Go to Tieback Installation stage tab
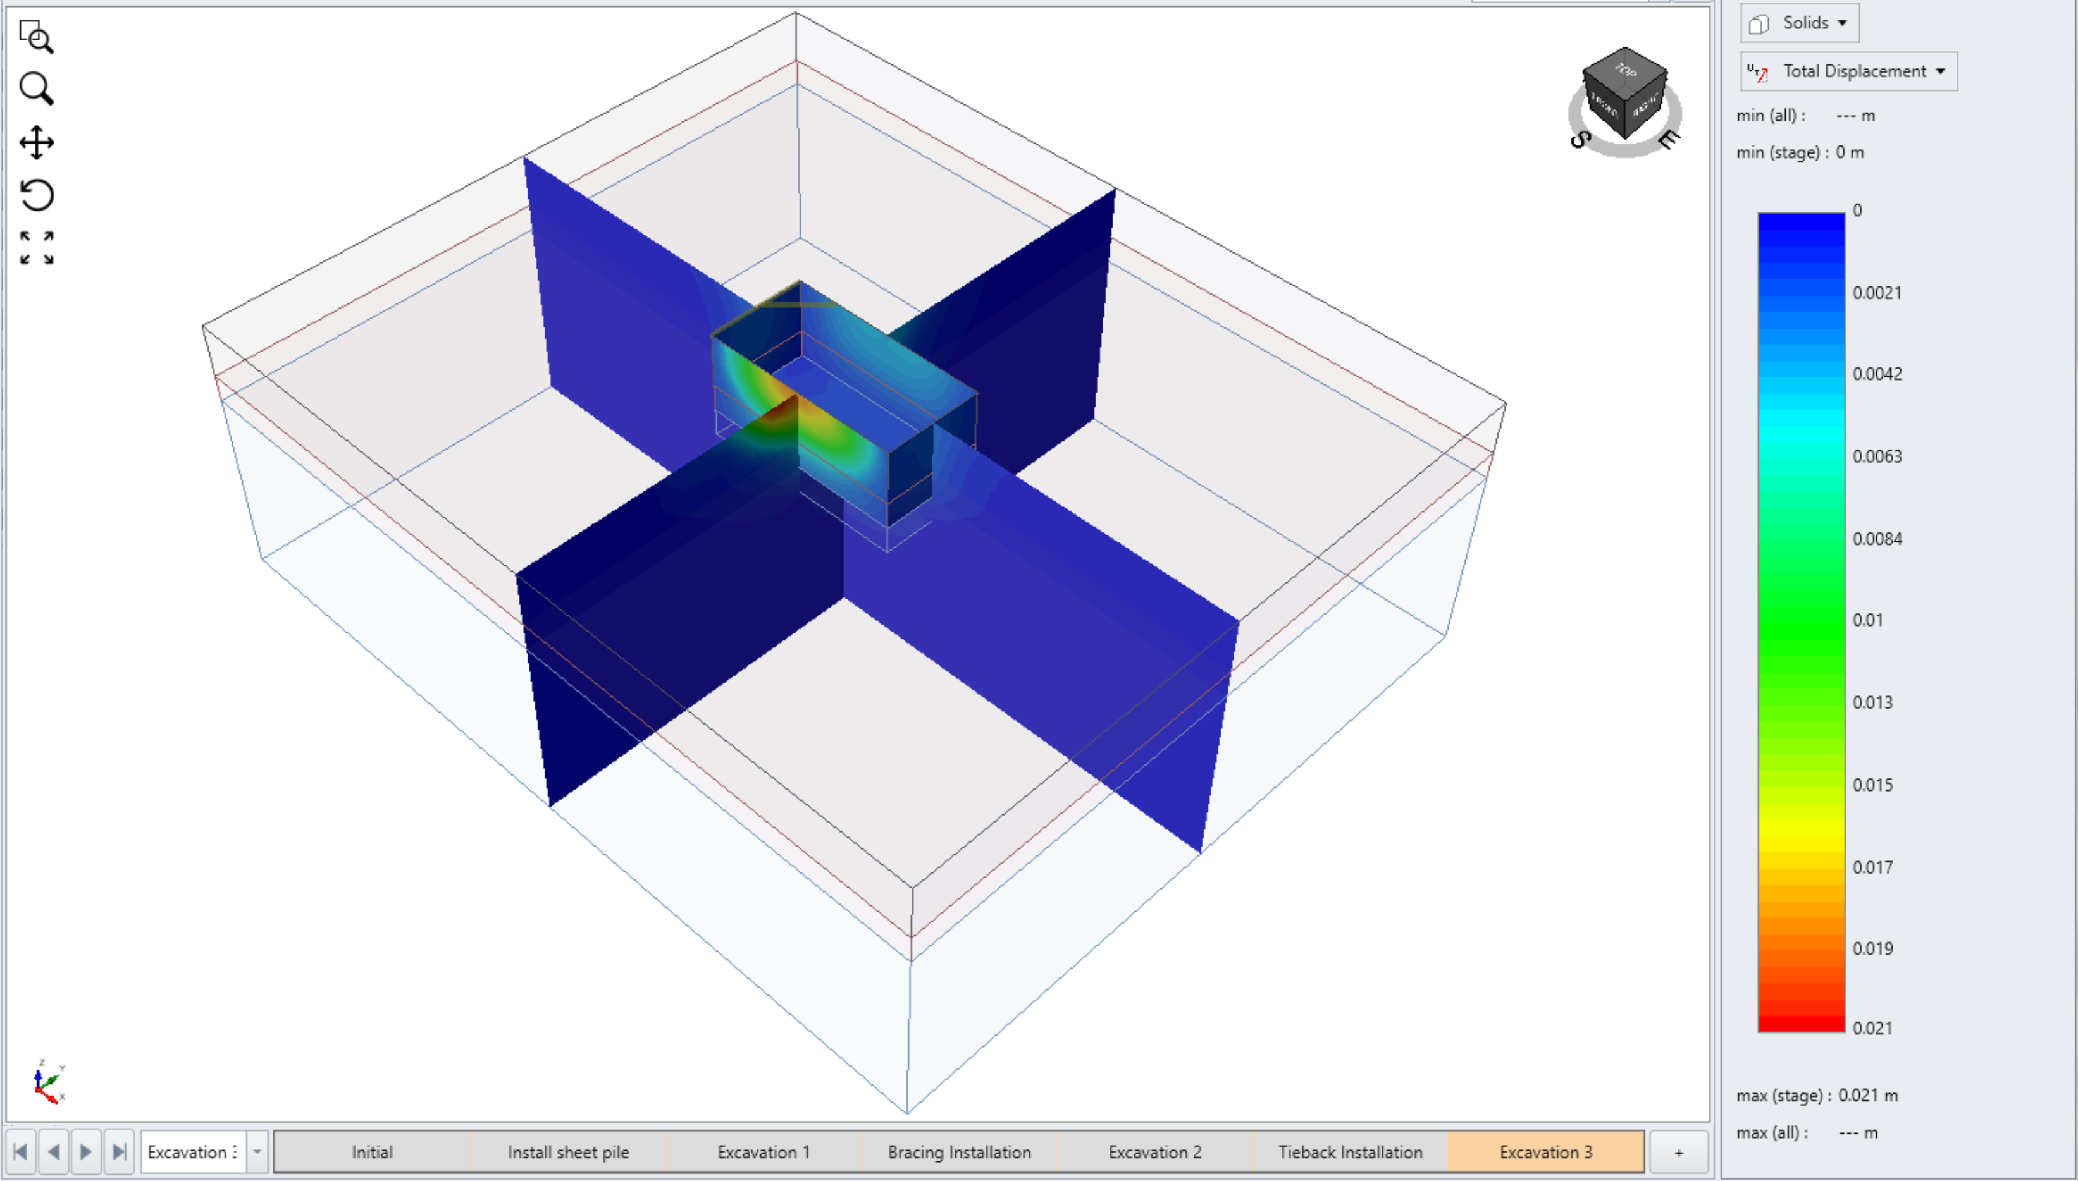Screen dimensions: 2078x1181 1350,1152
